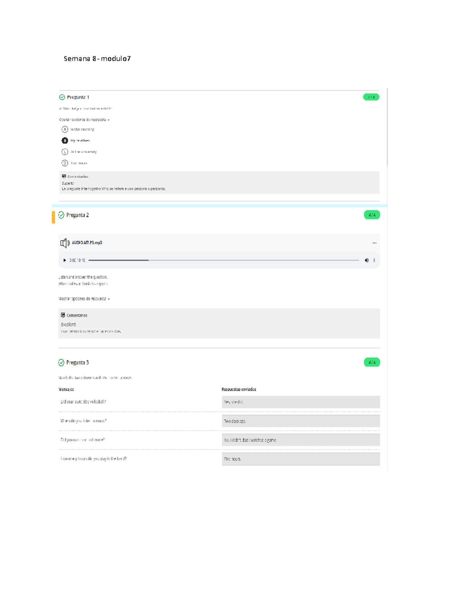Click the Comentarios icon under Pregunta 1

tap(64, 176)
